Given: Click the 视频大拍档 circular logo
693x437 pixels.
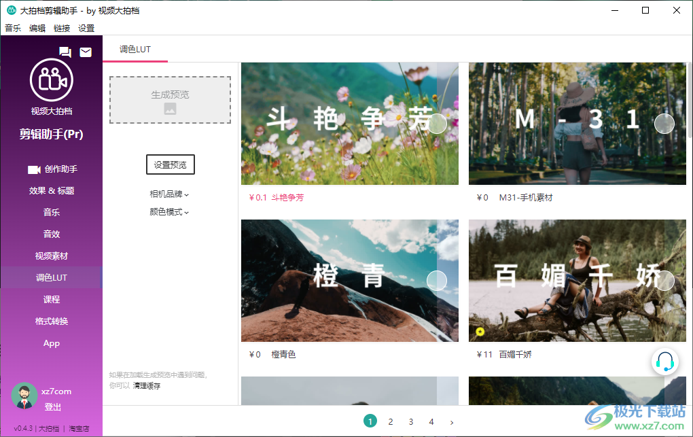Looking at the screenshot, I should 52,80.
